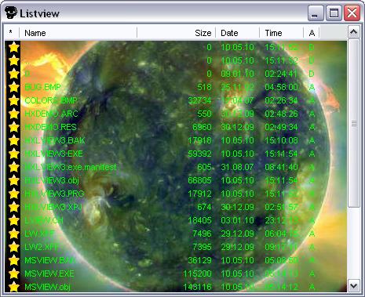Click the asterisk column header
Screen dimensions: 365x297
point(12,33)
